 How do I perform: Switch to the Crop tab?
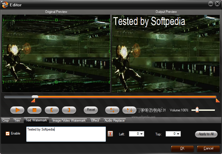click(x=5, y=121)
